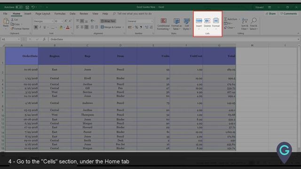Image resolution: width=301 pixels, height=169 pixels.
Task: Click the yellow Fill Color swatch
Action: tap(61, 27)
